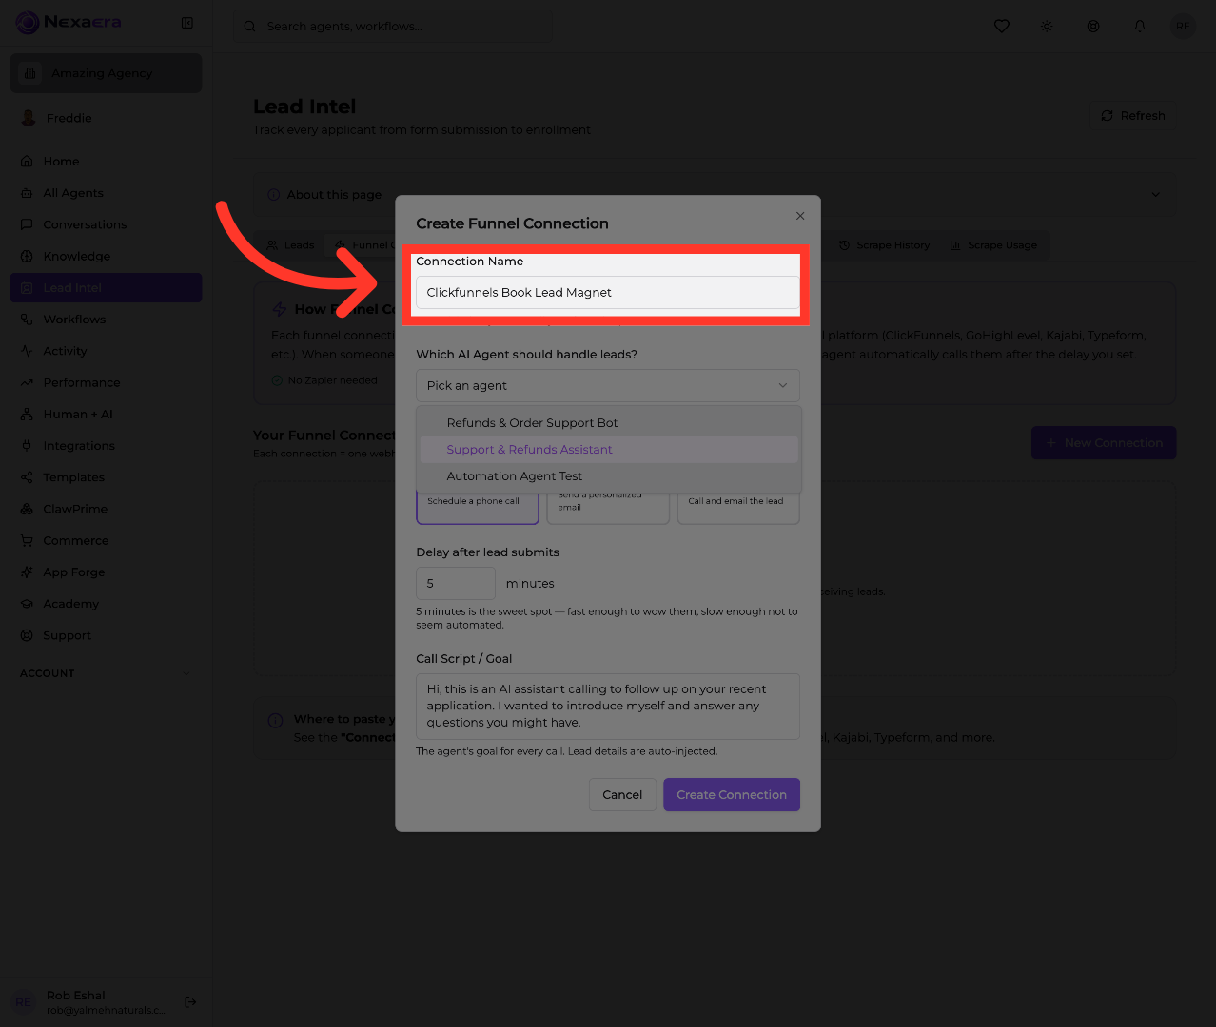Click the Home icon in the sidebar
This screenshot has height=1027, width=1216.
(x=27, y=162)
